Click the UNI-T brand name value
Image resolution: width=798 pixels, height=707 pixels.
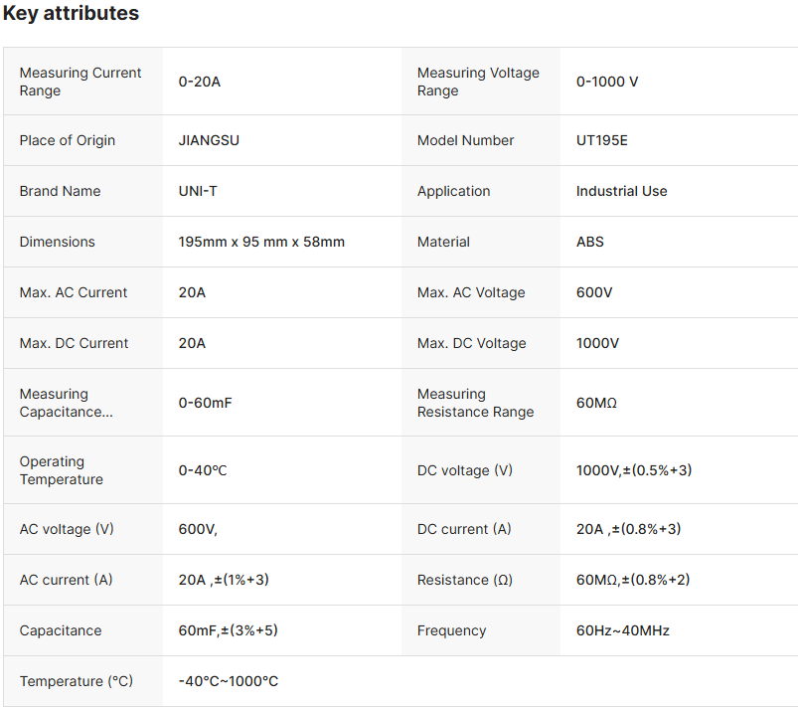point(198,191)
